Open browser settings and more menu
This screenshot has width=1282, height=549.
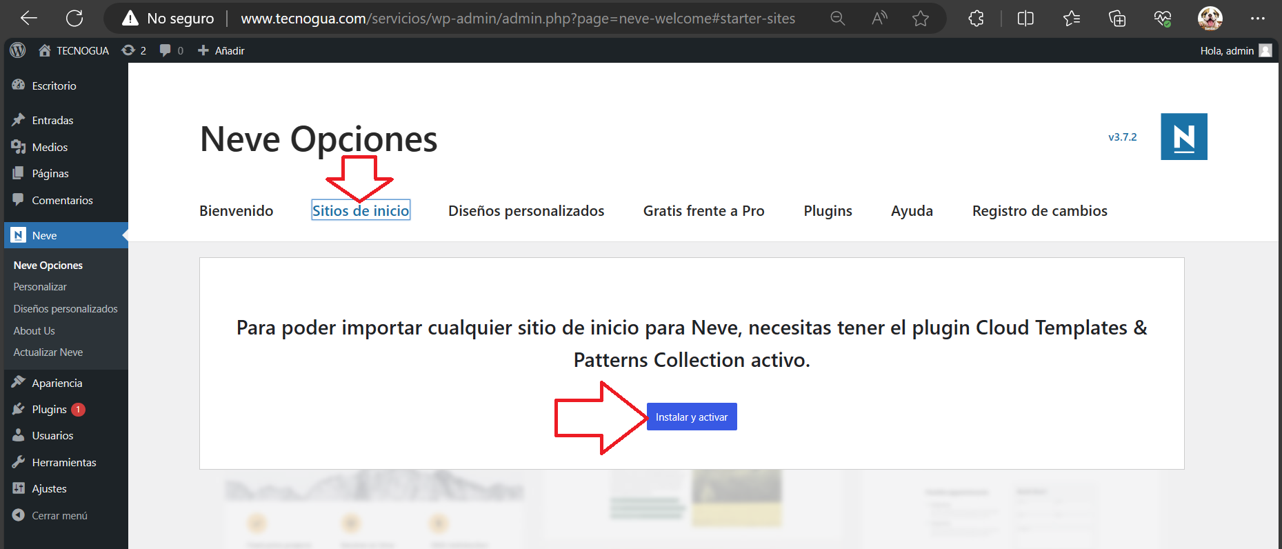(x=1258, y=19)
